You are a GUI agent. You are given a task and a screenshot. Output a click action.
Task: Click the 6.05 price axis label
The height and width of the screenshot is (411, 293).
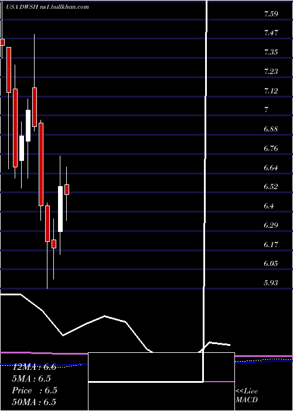(x=271, y=264)
